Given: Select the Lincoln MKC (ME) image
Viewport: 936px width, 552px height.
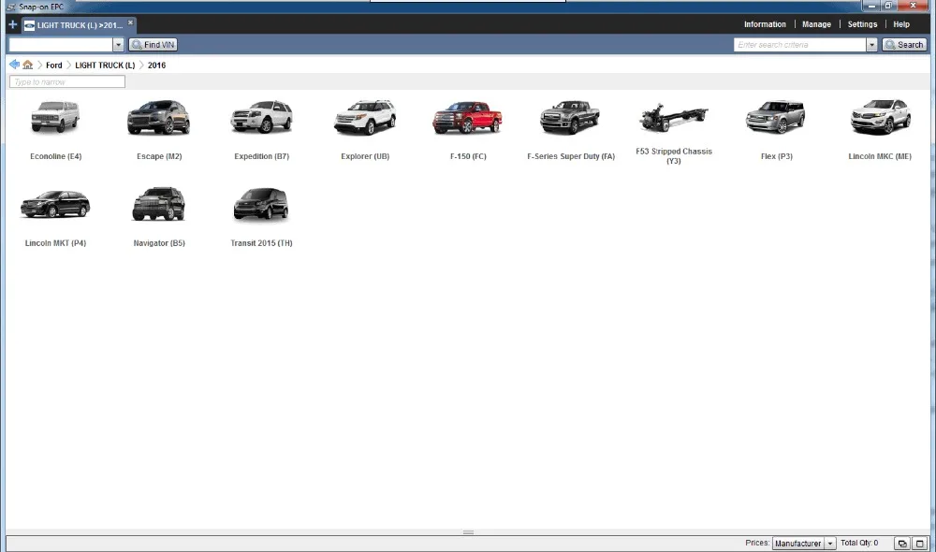Looking at the screenshot, I should (880, 117).
